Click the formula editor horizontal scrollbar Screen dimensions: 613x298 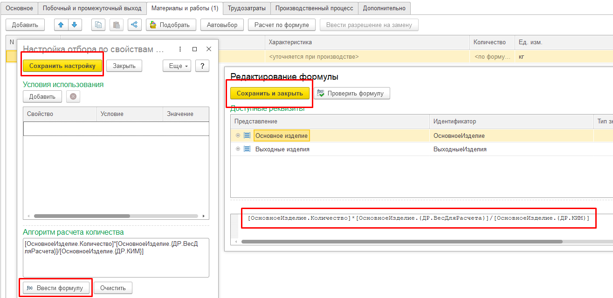[402, 242]
